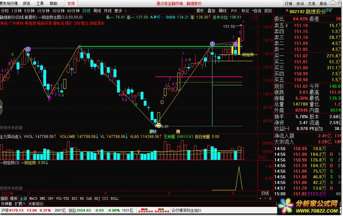Viewport: 343px width, 216px height.
Task: Open F10 company information
Action: [x=234, y=11]
